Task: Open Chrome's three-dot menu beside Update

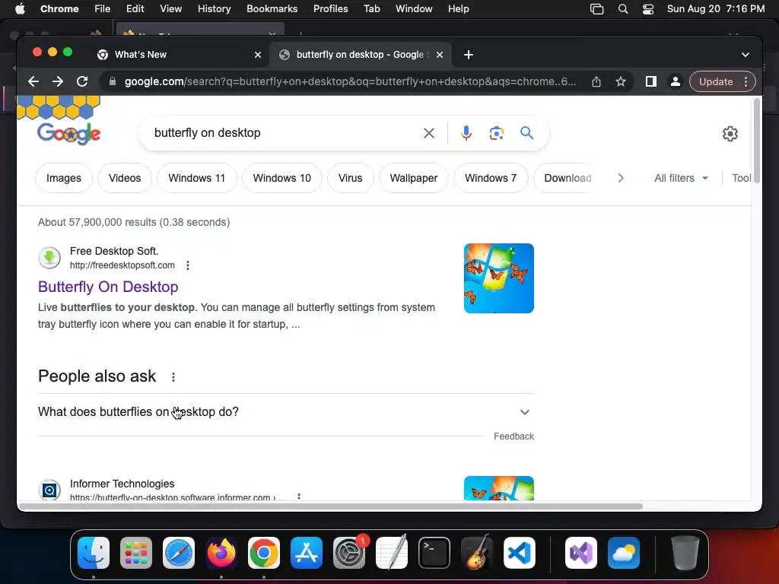Action: [x=746, y=81]
